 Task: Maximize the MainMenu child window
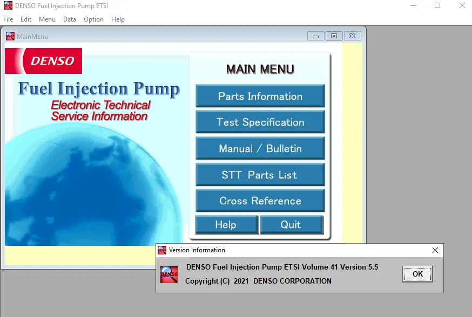334,36
